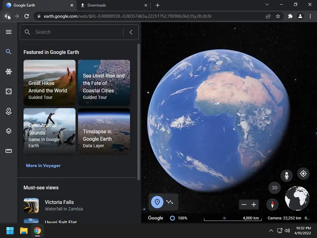317x238 pixels.
Task: Open Projects pin icon in sidebar
Action: click(x=8, y=111)
